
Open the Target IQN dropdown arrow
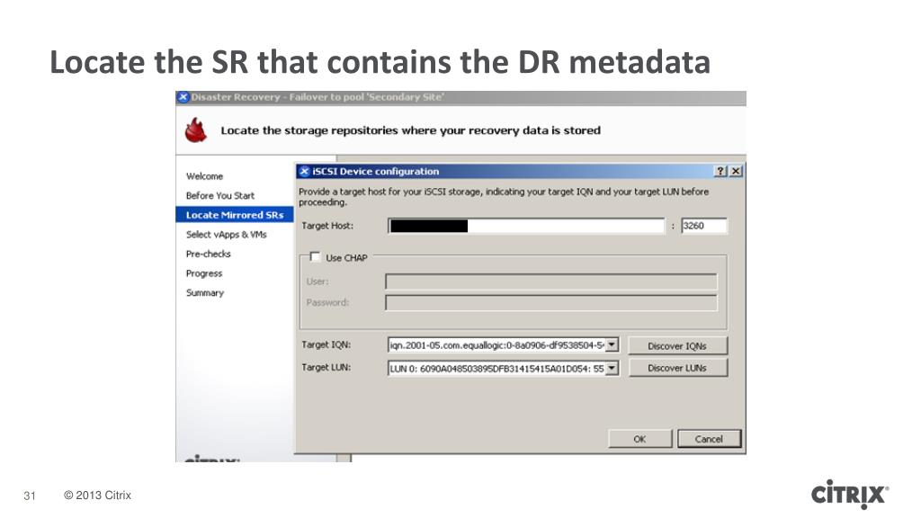pos(612,344)
